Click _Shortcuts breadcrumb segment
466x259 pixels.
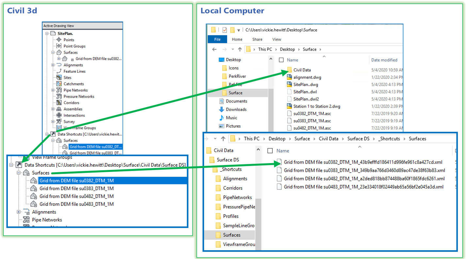pyautogui.click(x=389, y=139)
